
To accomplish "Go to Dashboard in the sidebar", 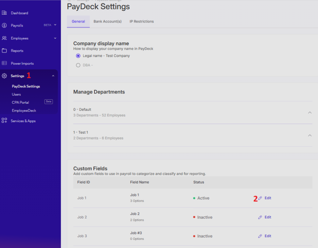I will click(19, 13).
